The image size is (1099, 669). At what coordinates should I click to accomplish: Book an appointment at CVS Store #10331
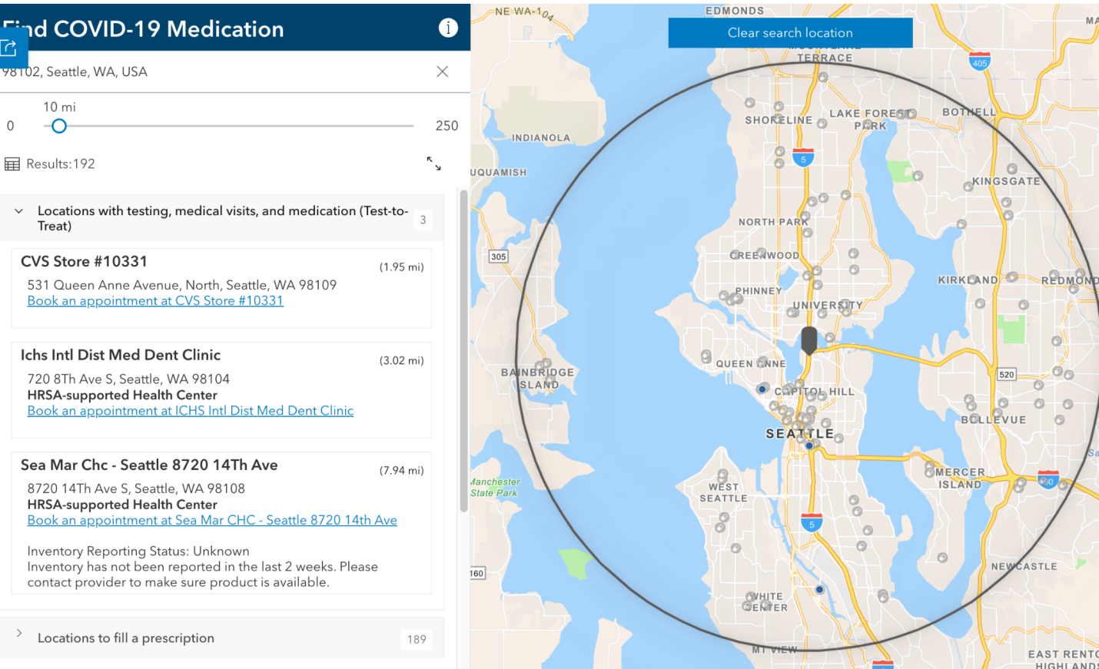point(155,301)
